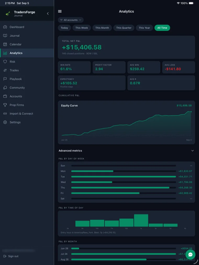Click the Jul 26 monthly P&L bar

[124, 254]
